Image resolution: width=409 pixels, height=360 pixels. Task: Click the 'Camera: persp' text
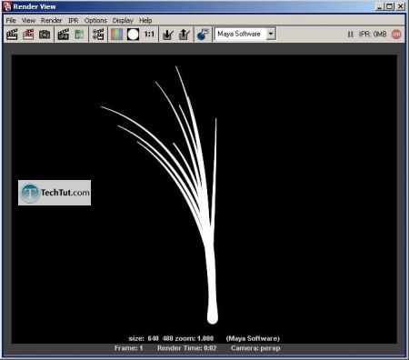[255, 348]
